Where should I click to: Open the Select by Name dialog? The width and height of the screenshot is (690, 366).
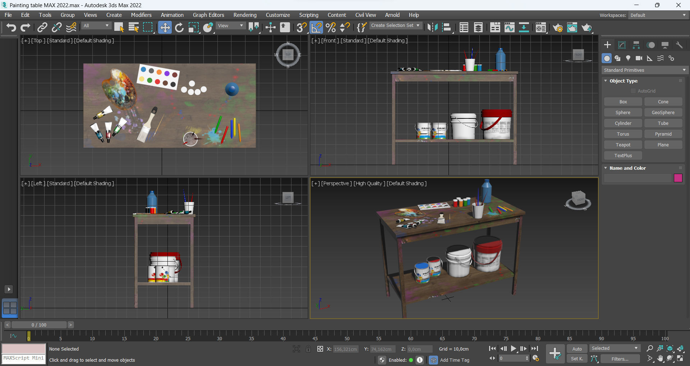[134, 27]
